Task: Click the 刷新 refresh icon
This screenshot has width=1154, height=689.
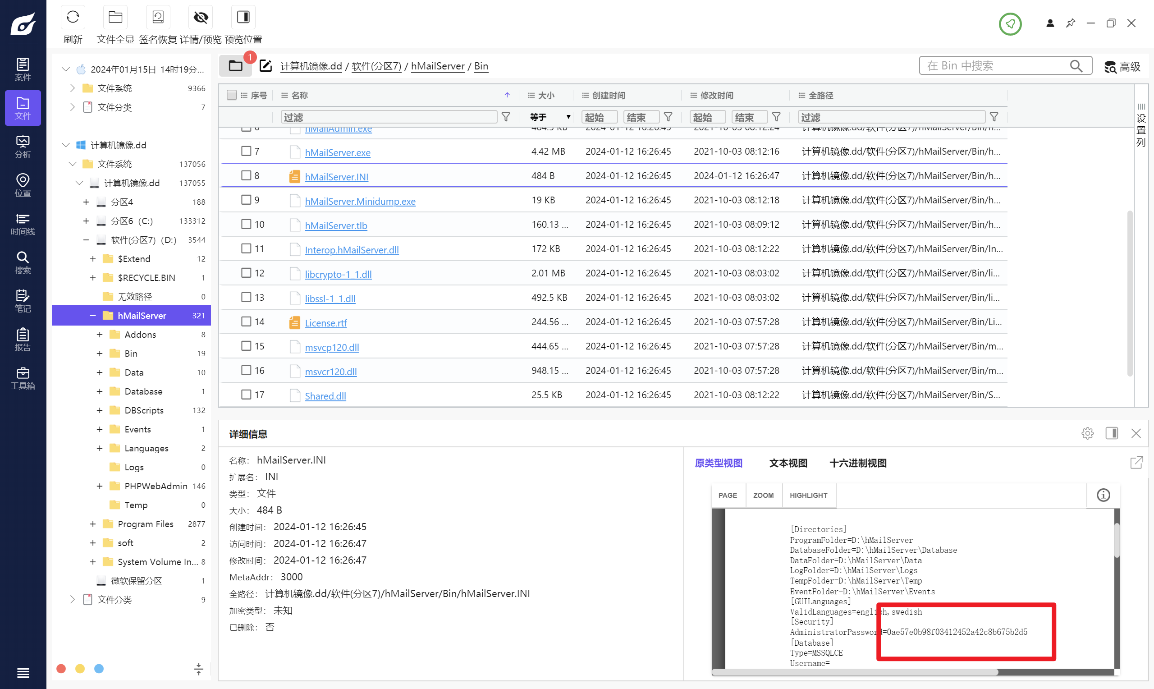Action: coord(73,18)
